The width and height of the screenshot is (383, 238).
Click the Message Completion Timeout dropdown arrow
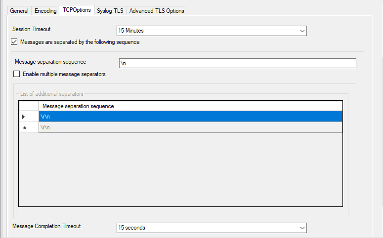(302, 228)
